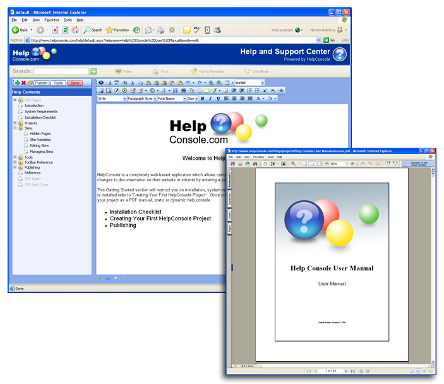The image size is (444, 384).
Task: Click the Insert image icon in second toolbar row
Action: coord(101,90)
